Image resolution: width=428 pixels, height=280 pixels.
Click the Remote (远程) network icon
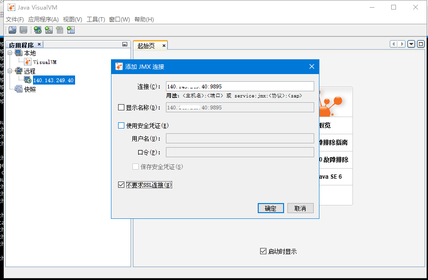19,71
